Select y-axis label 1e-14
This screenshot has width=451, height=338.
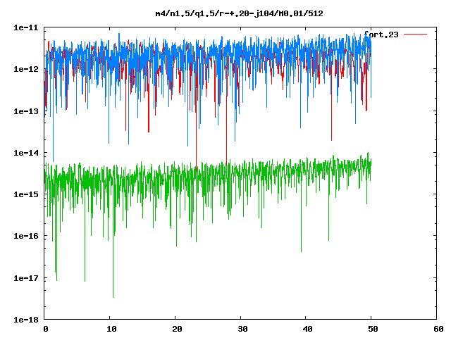26,153
